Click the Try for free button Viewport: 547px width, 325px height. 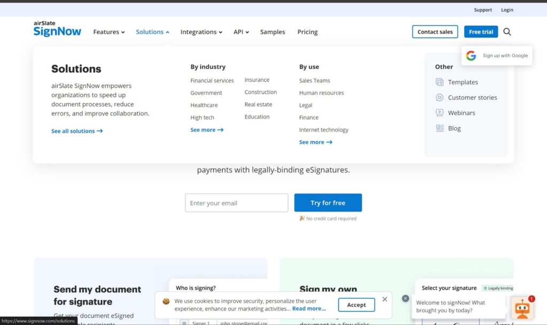coord(328,203)
